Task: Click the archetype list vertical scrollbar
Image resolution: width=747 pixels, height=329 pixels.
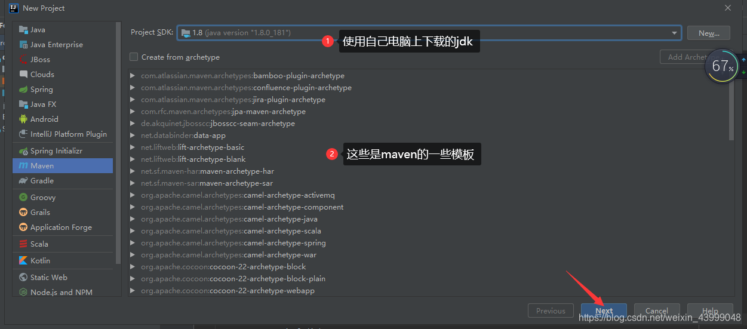Action: pyautogui.click(x=731, y=106)
